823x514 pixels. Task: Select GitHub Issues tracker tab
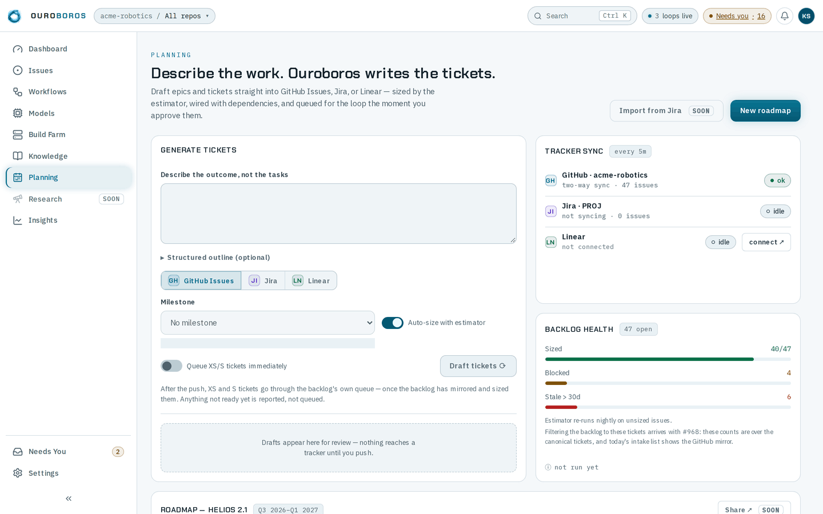click(x=201, y=280)
